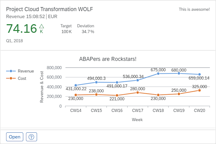Click the CW15 axis label
Viewport: 216px width, 144px height.
coord(96,110)
